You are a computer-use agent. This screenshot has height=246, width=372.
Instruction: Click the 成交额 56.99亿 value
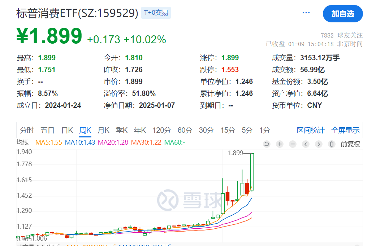(312, 70)
